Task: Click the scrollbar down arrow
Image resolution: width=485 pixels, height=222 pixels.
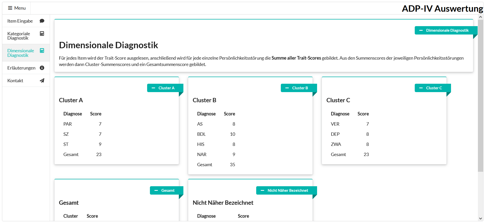Action: pyautogui.click(x=480, y=218)
